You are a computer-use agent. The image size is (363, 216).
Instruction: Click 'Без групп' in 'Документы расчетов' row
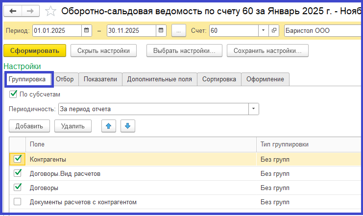[275, 202]
